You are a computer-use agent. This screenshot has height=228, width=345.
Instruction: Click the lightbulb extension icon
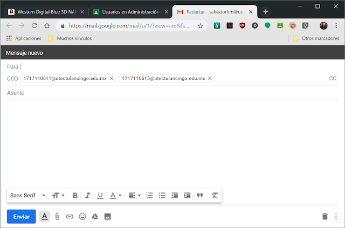tap(305, 26)
